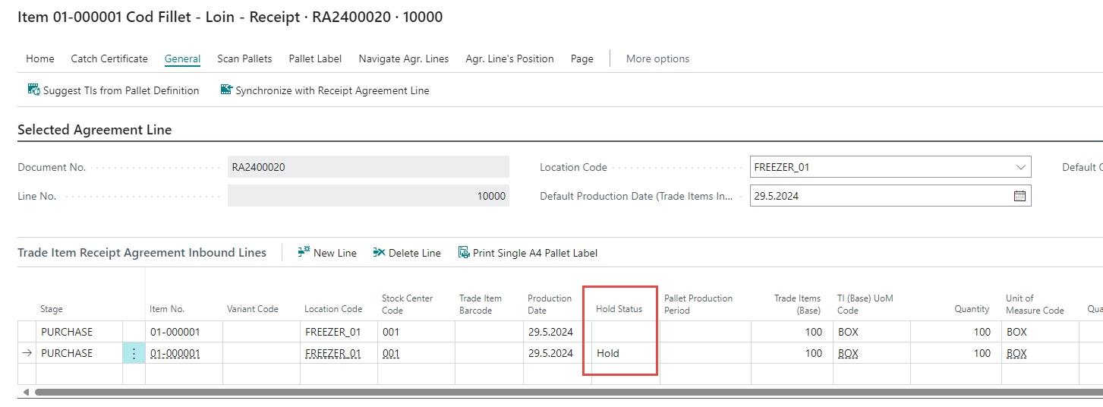The image size is (1103, 407).
Task: Click the Print Single A4 Pallet Label icon
Action: tap(464, 253)
